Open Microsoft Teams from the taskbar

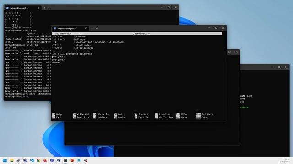52,160
